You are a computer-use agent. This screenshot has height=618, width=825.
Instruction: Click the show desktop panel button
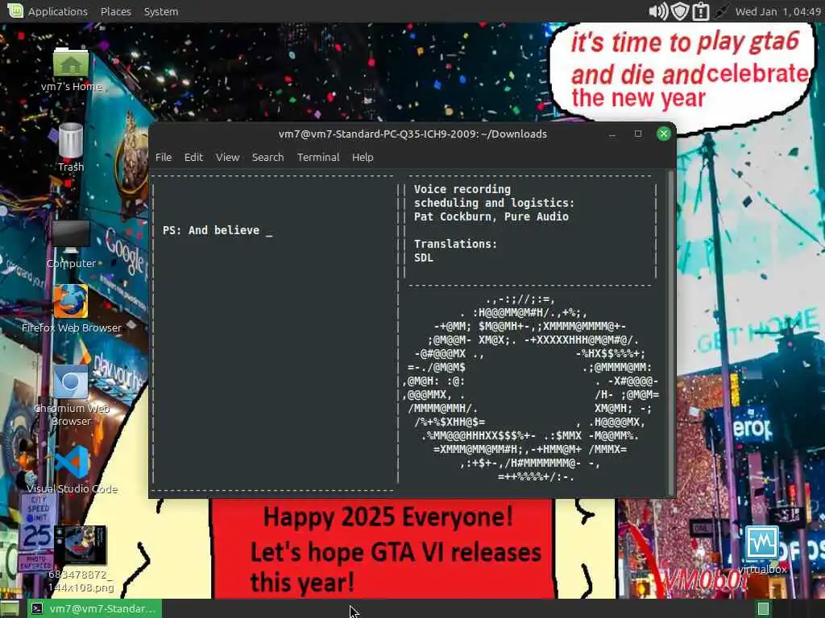pos(10,608)
